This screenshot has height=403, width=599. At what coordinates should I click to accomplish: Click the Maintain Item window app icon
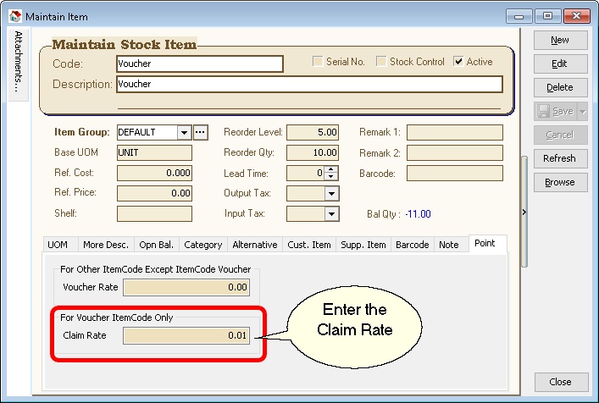14,16
